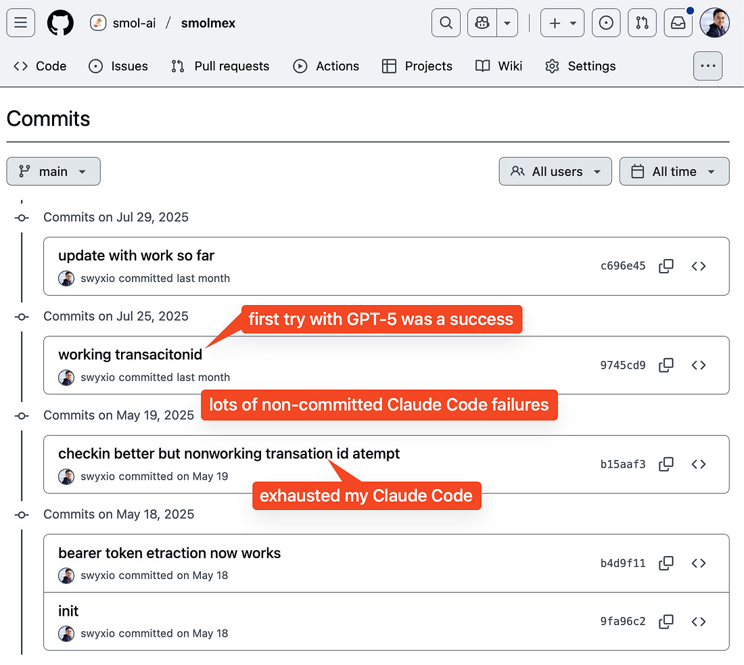Open the smolmex repository link

point(208,23)
